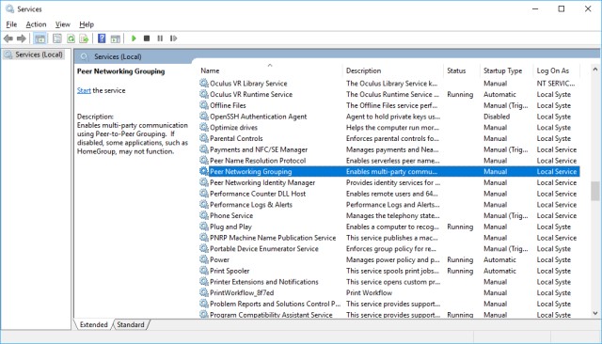Click the Services app icon in title bar
Viewport: 602px width, 344px height.
click(9, 8)
